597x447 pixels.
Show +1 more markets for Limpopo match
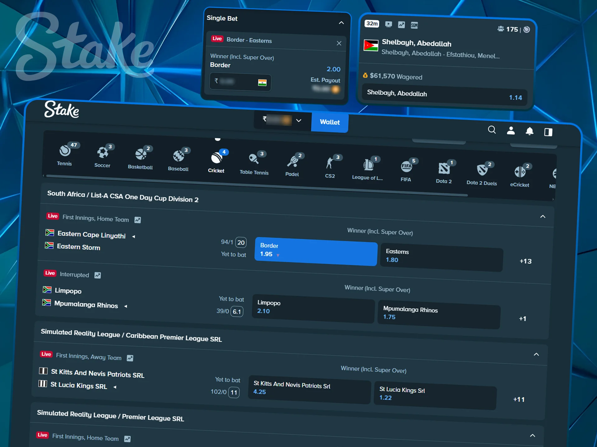pos(523,319)
